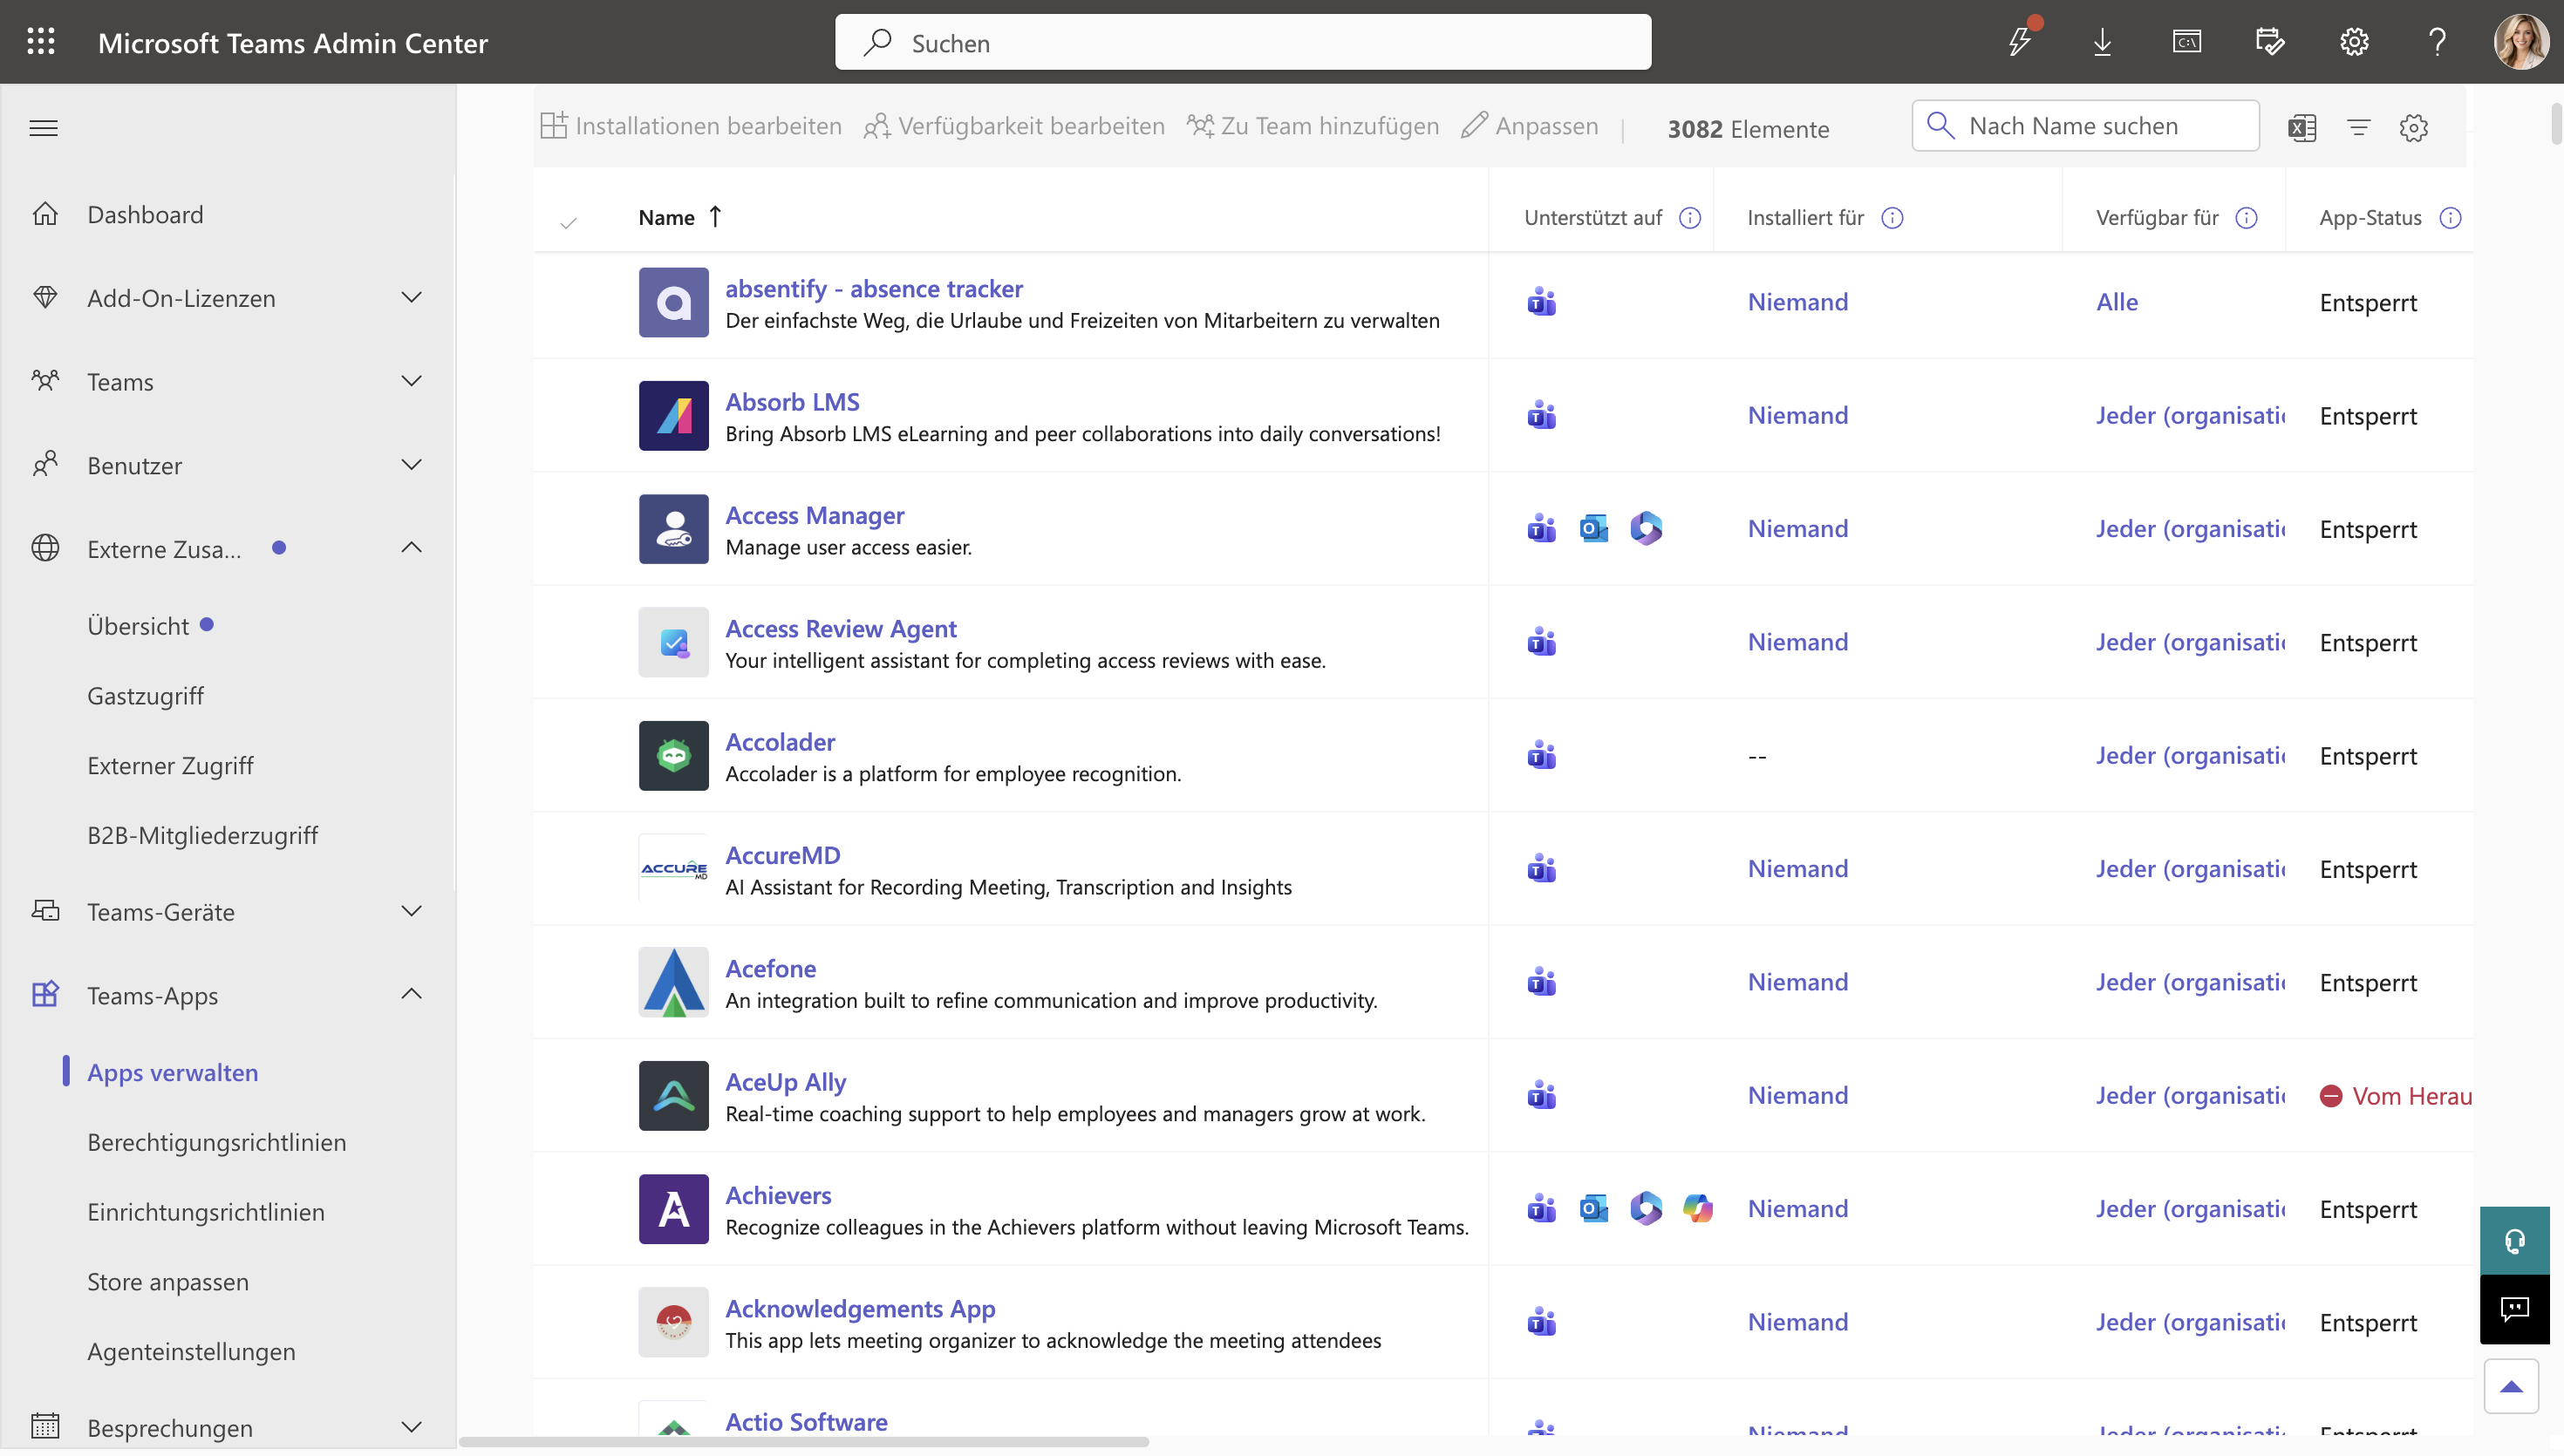Screen dimensions: 2564x1456
Task: Expand the Teams navigation section
Action: pyautogui.click(x=411, y=381)
